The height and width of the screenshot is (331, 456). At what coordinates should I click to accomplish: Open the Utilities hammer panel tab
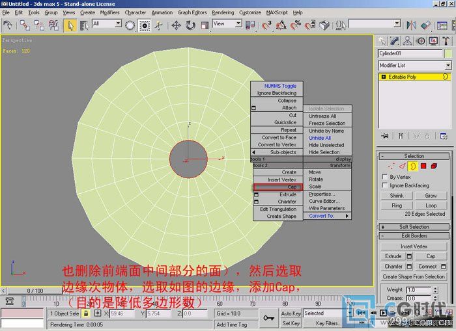click(x=446, y=41)
